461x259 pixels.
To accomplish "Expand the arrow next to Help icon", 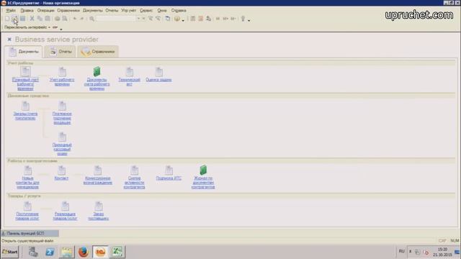I will 183,21.
